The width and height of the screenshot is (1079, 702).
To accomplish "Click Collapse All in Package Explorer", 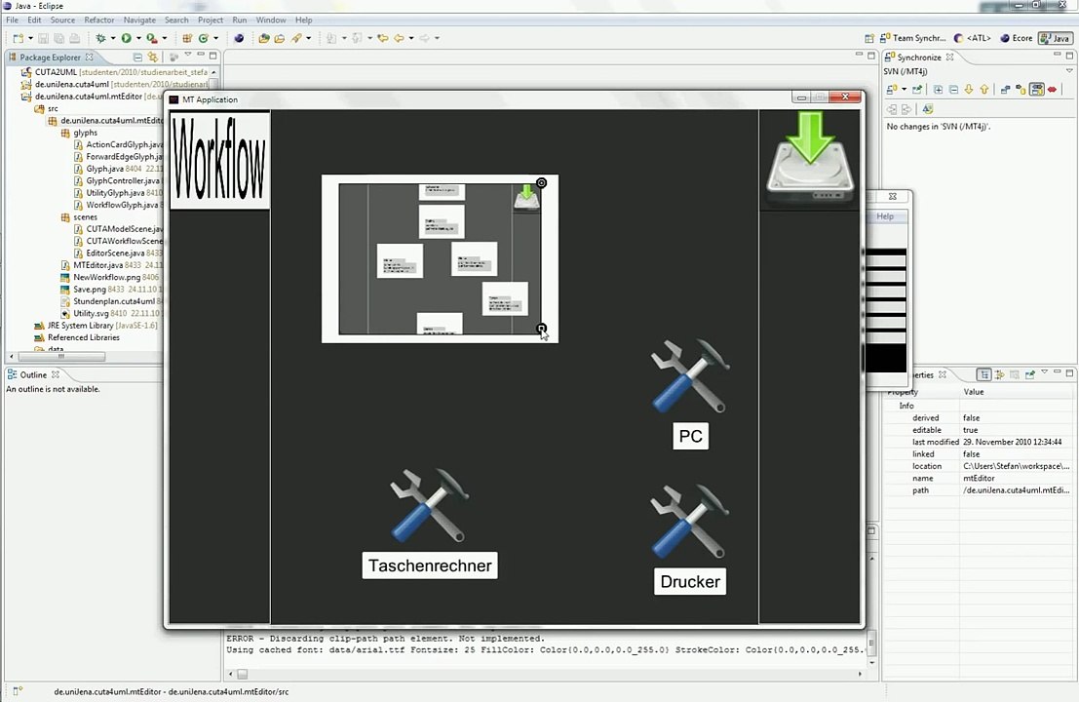I will point(137,58).
